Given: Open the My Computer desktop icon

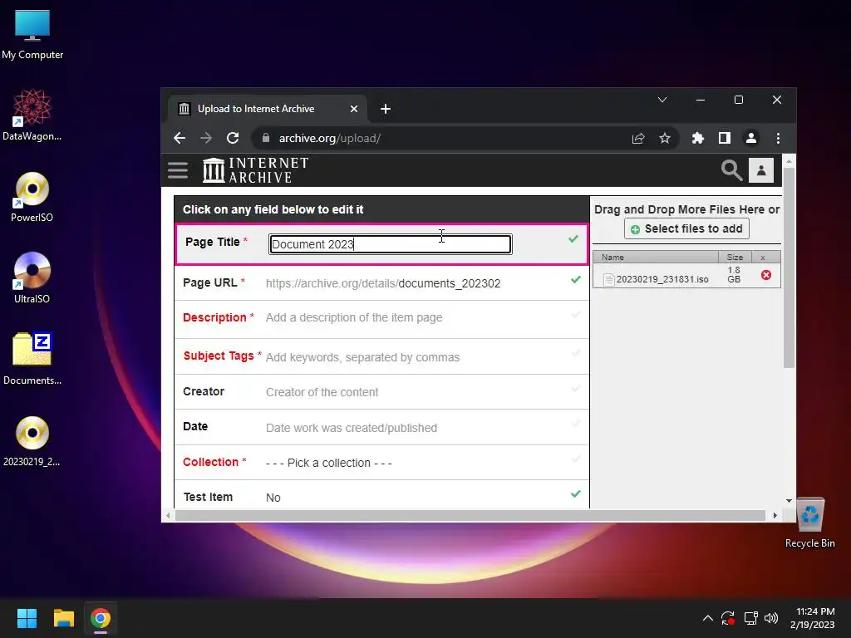Looking at the screenshot, I should pyautogui.click(x=32, y=35).
